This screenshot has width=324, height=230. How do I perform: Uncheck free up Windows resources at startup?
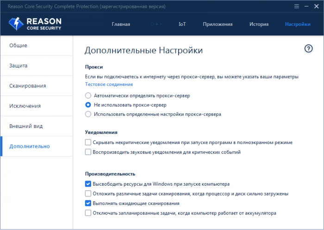tap(88, 184)
